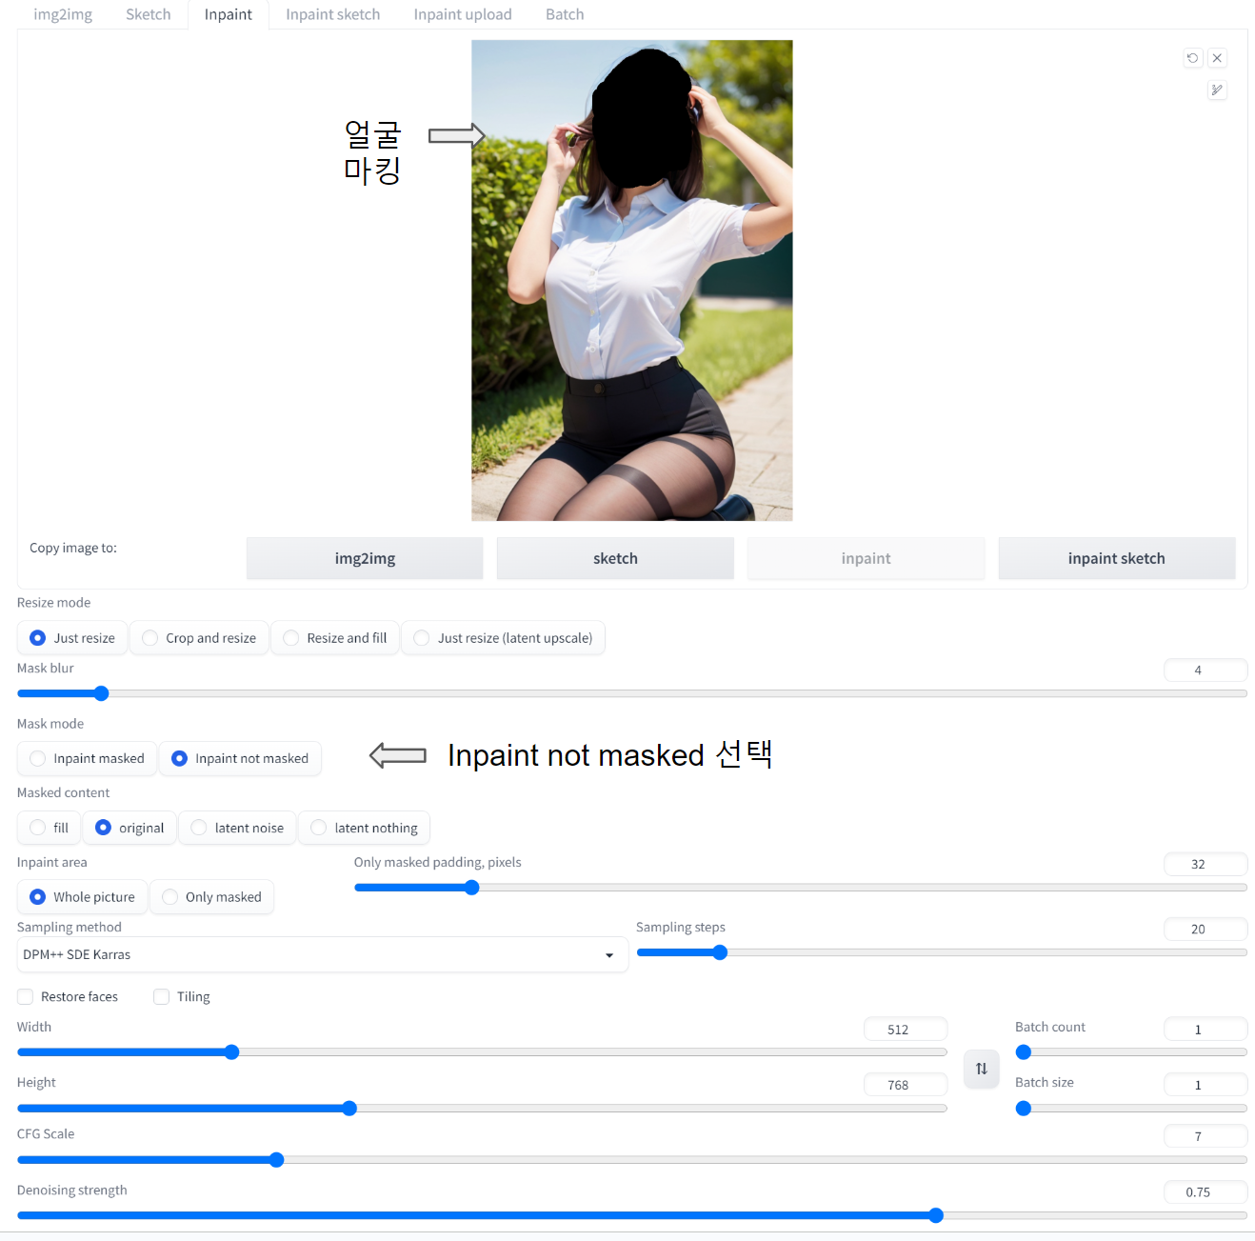
Task: Click the CFG Scale value field
Action: point(1205,1135)
